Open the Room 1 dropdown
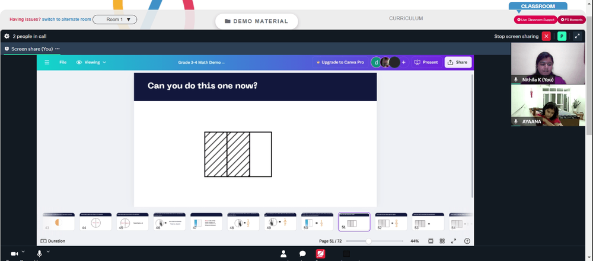 (x=114, y=20)
